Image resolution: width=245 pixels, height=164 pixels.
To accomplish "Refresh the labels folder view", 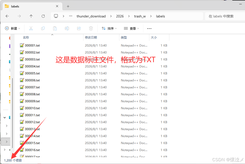I will coord(43,16).
